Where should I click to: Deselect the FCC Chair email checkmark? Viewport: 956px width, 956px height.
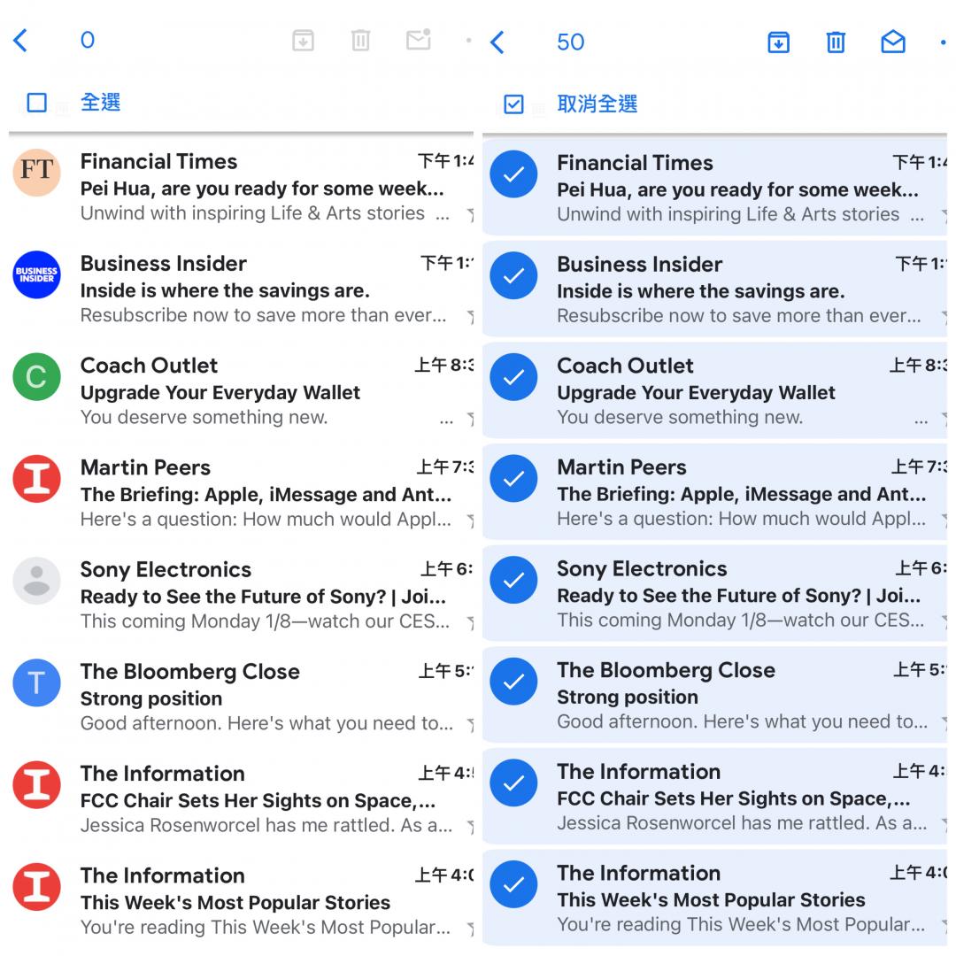pyautogui.click(x=514, y=783)
